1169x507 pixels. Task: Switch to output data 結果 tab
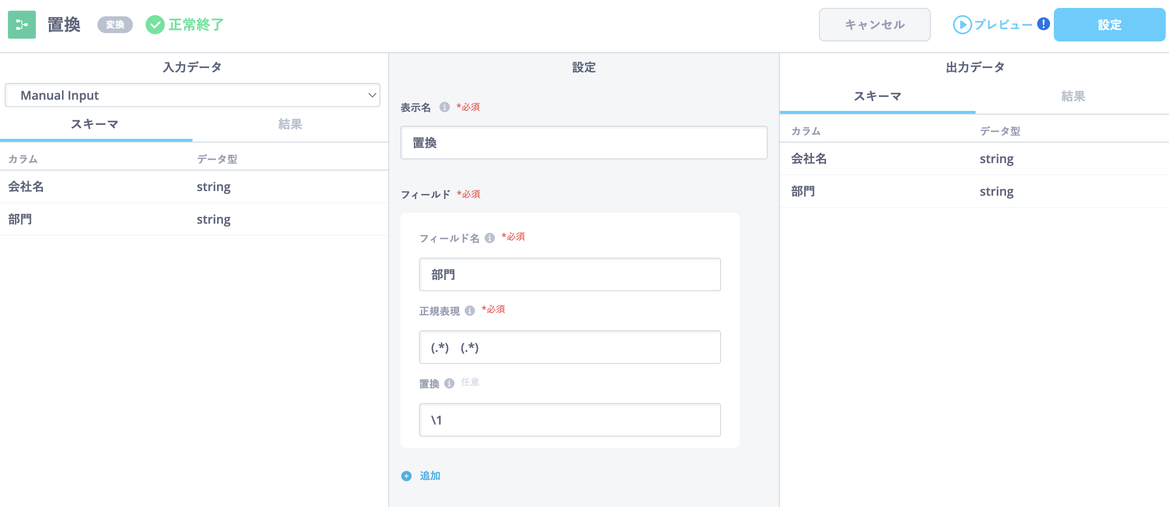click(1073, 96)
